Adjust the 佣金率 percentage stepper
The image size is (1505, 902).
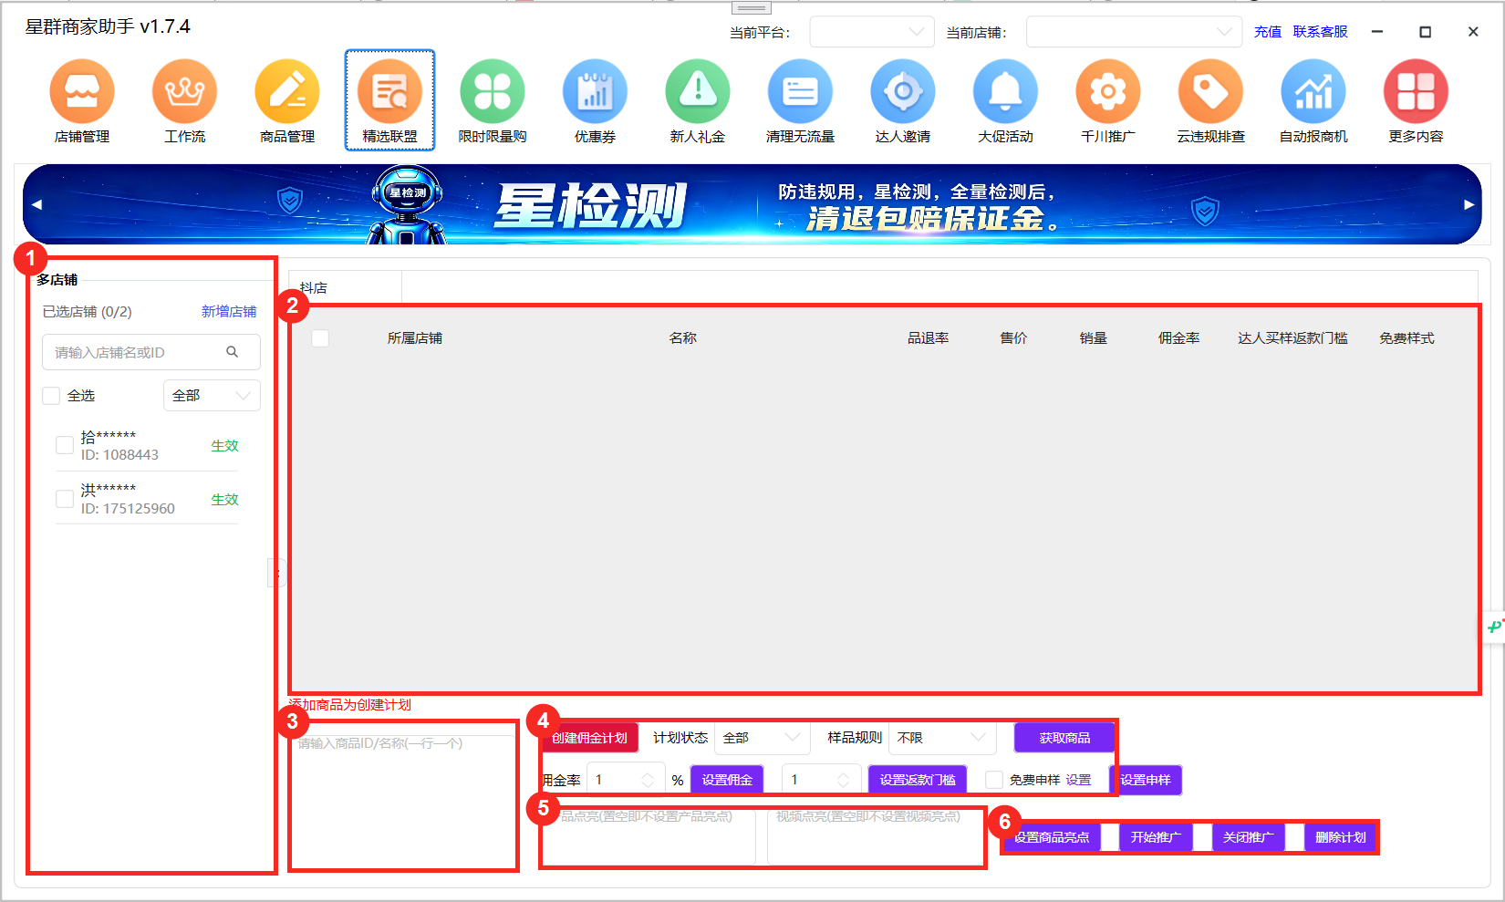pyautogui.click(x=648, y=780)
